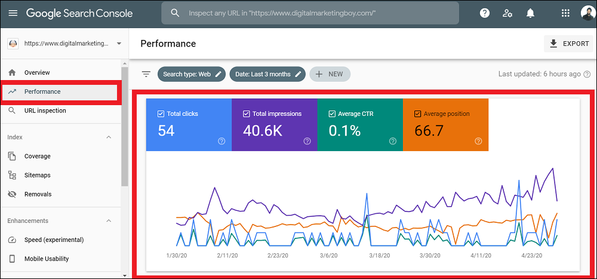Click sidebar scrollbar up arrow
Screen dimensions: 597x279
125,63
